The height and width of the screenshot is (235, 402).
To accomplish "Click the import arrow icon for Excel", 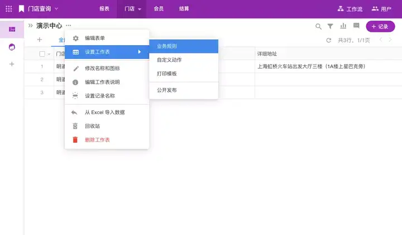I will click(74, 112).
